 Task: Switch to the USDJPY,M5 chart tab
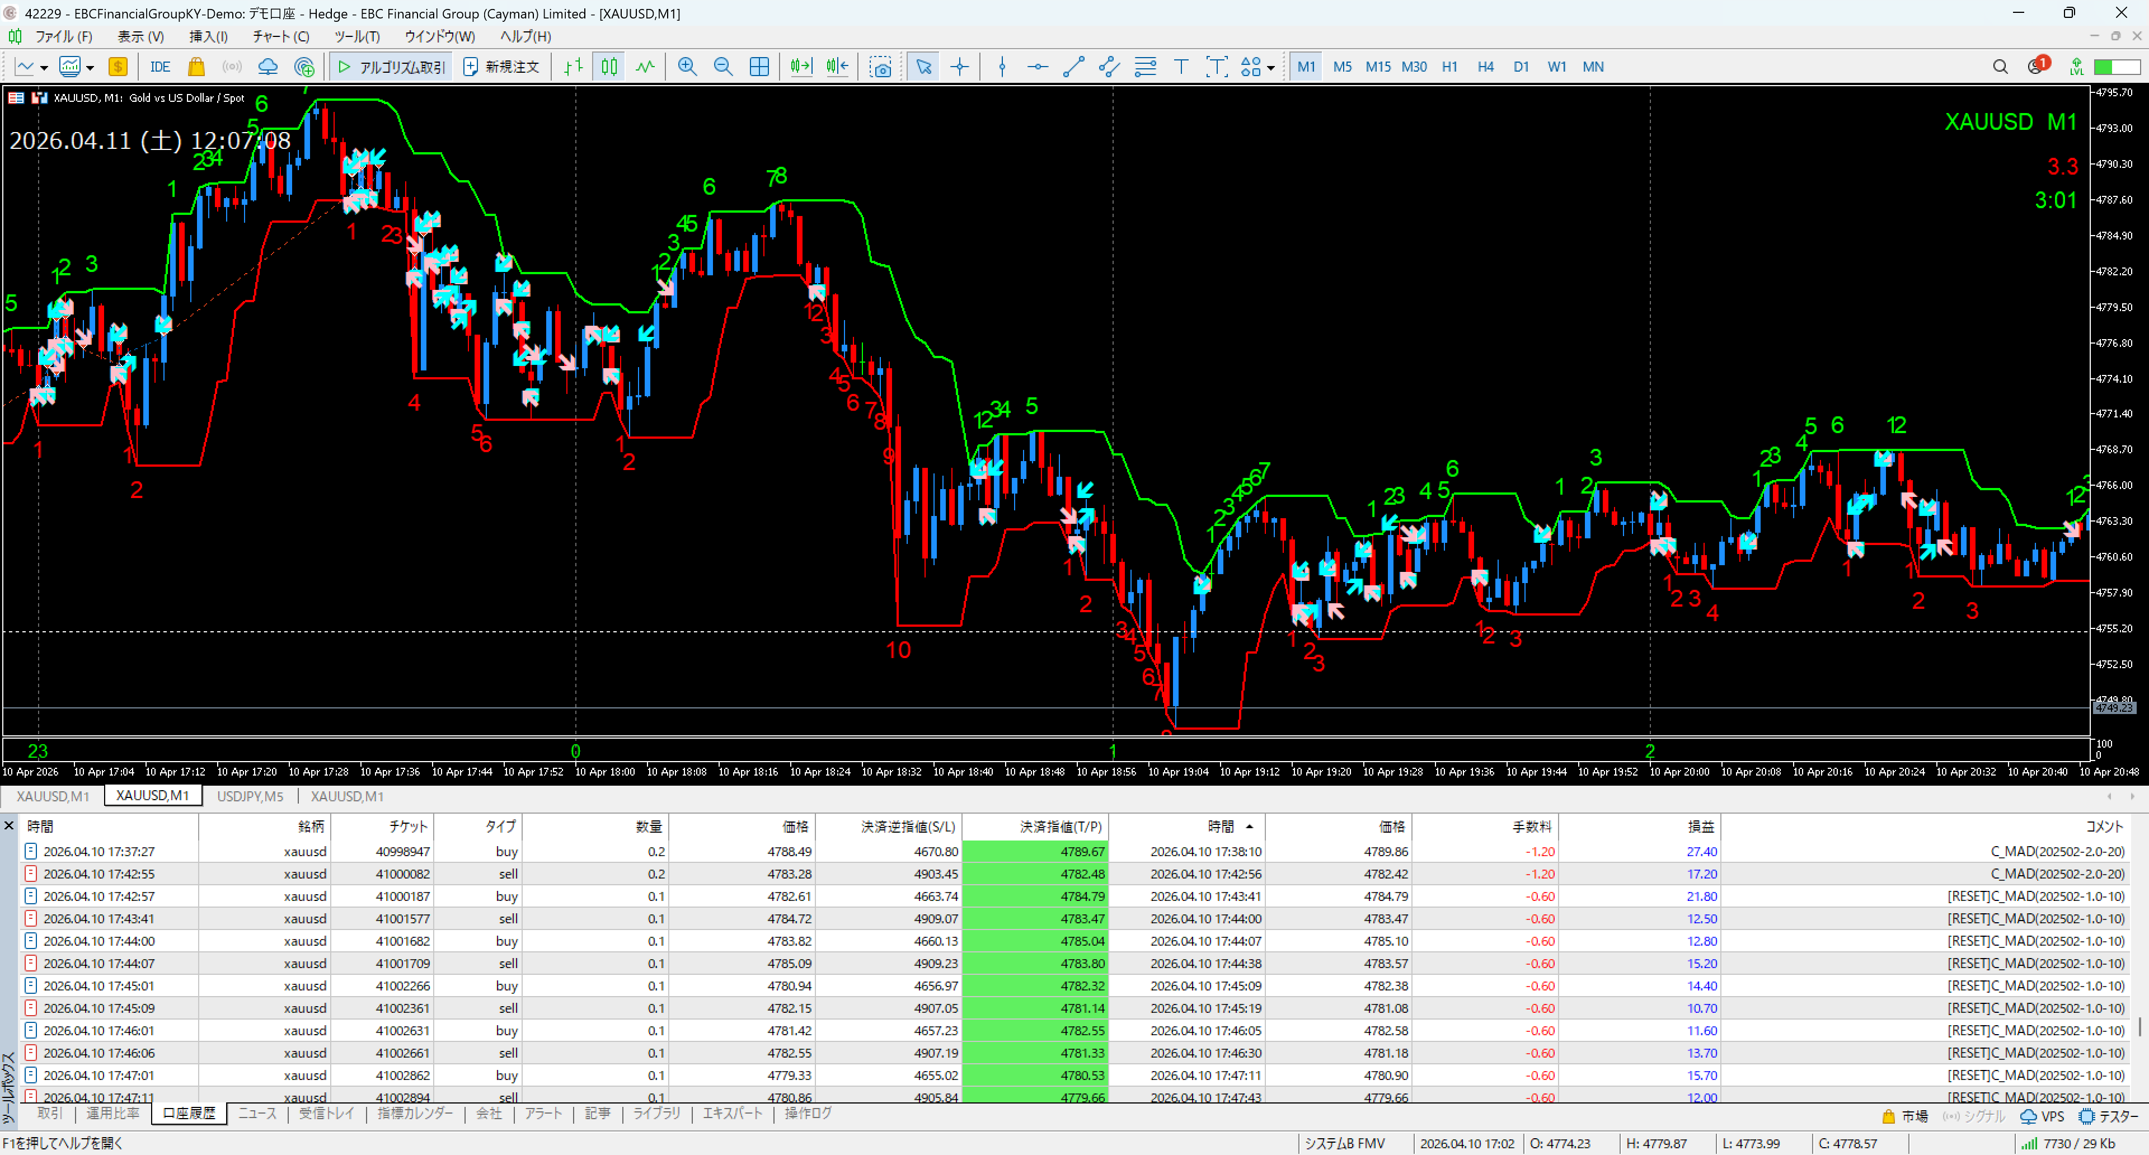point(250,796)
